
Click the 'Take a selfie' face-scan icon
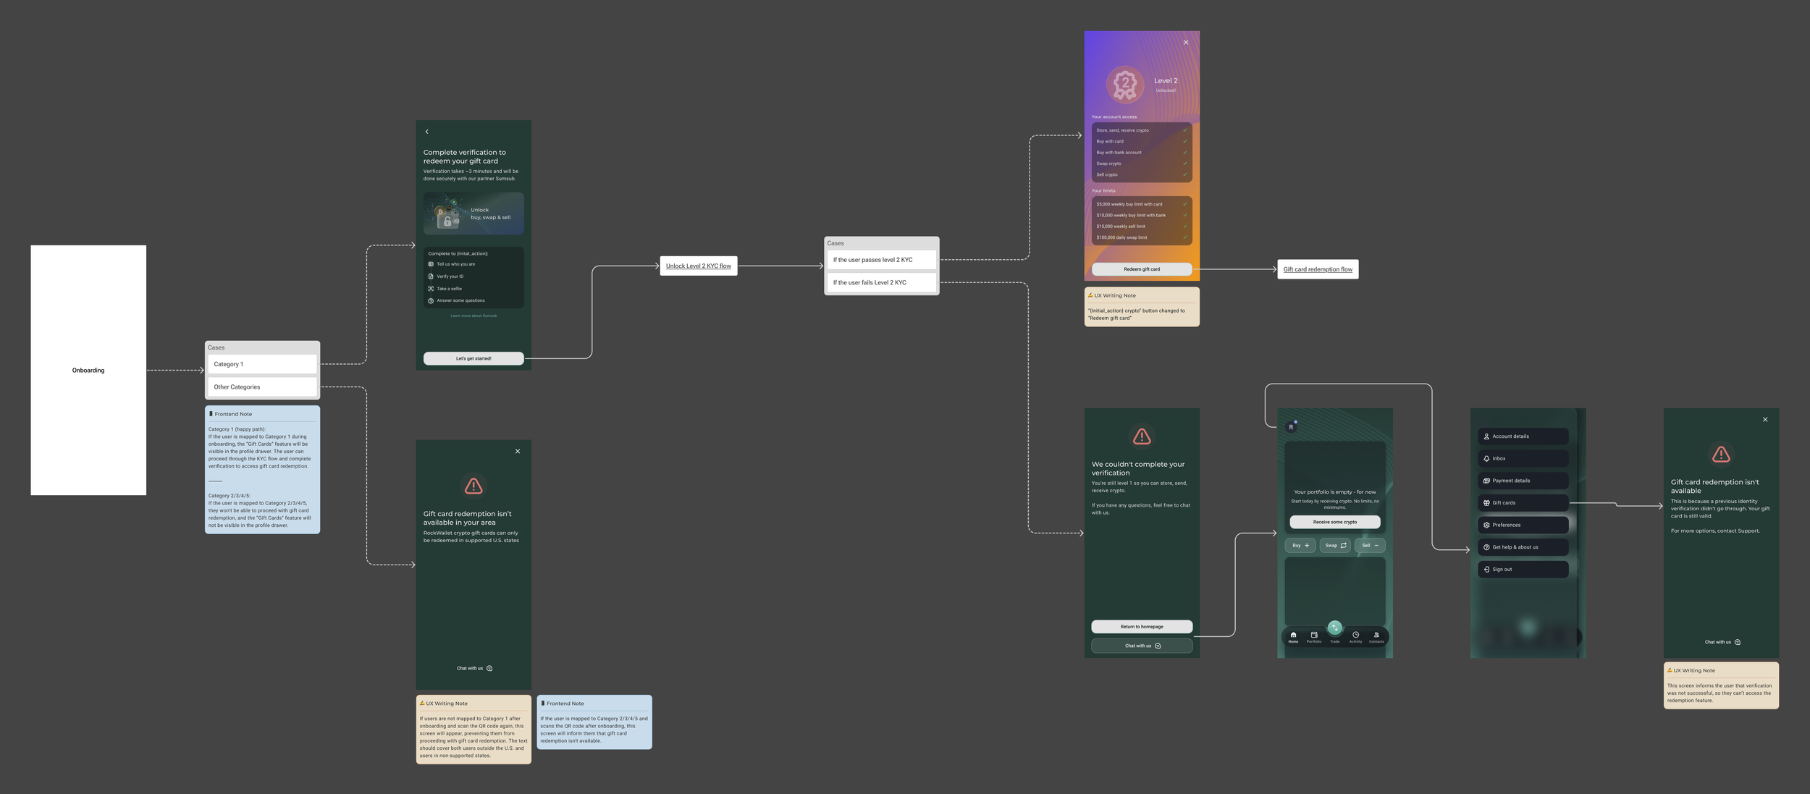[x=431, y=289]
